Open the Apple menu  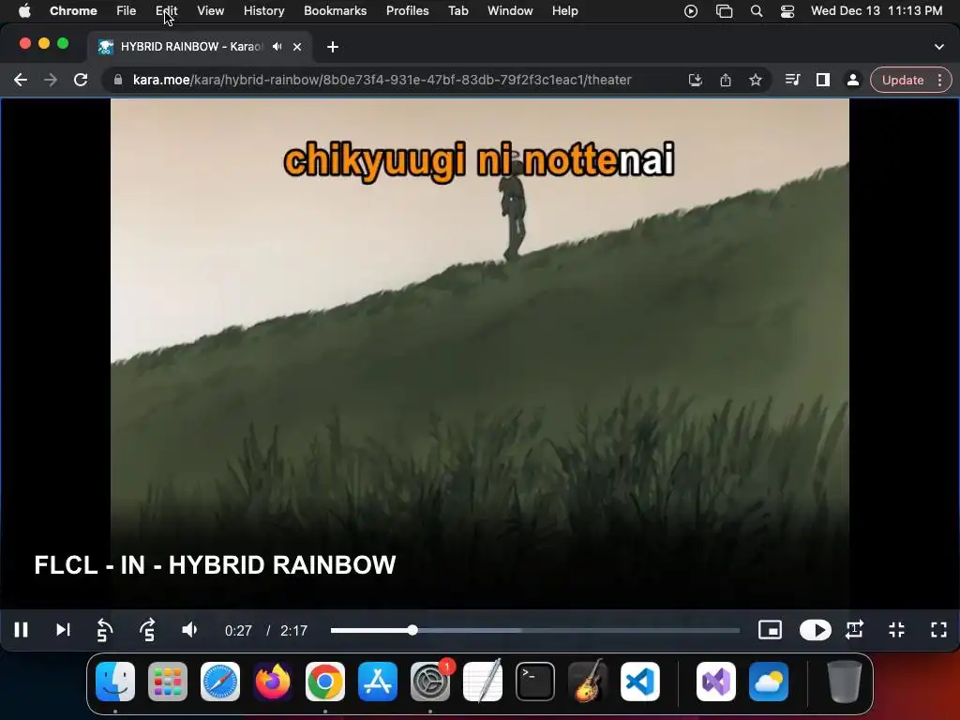point(24,11)
